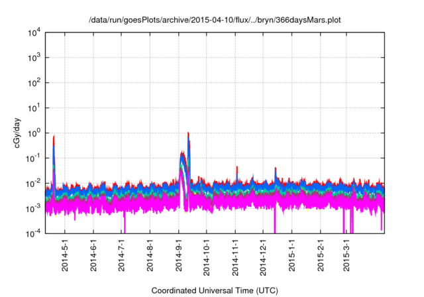Click the 10^-2 y-axis tick label
Viewport: 424px width, 297px height.
(x=34, y=183)
